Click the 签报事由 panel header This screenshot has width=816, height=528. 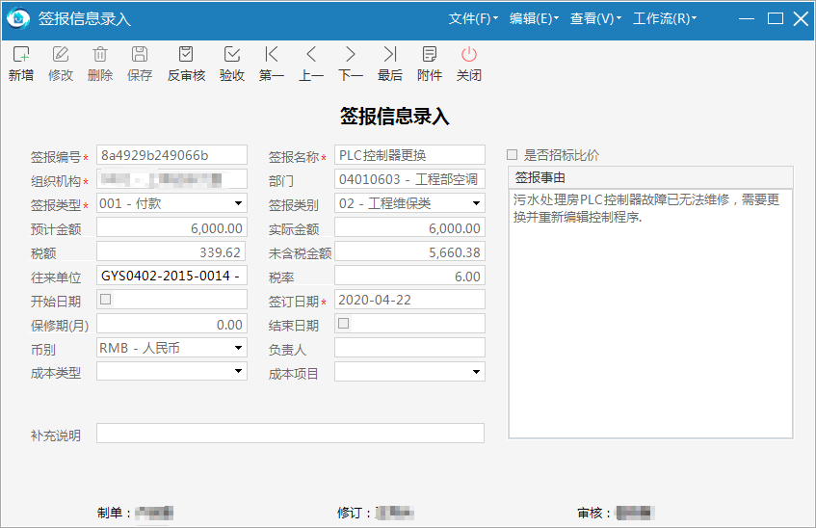click(650, 177)
